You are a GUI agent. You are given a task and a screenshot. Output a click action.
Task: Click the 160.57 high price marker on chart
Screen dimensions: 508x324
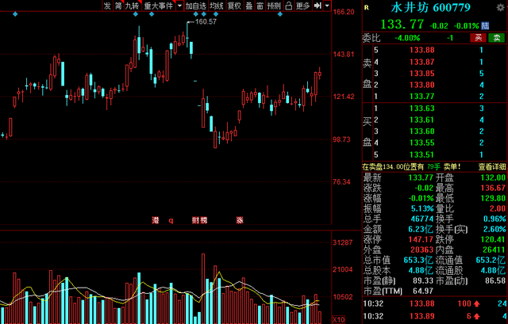coord(206,22)
